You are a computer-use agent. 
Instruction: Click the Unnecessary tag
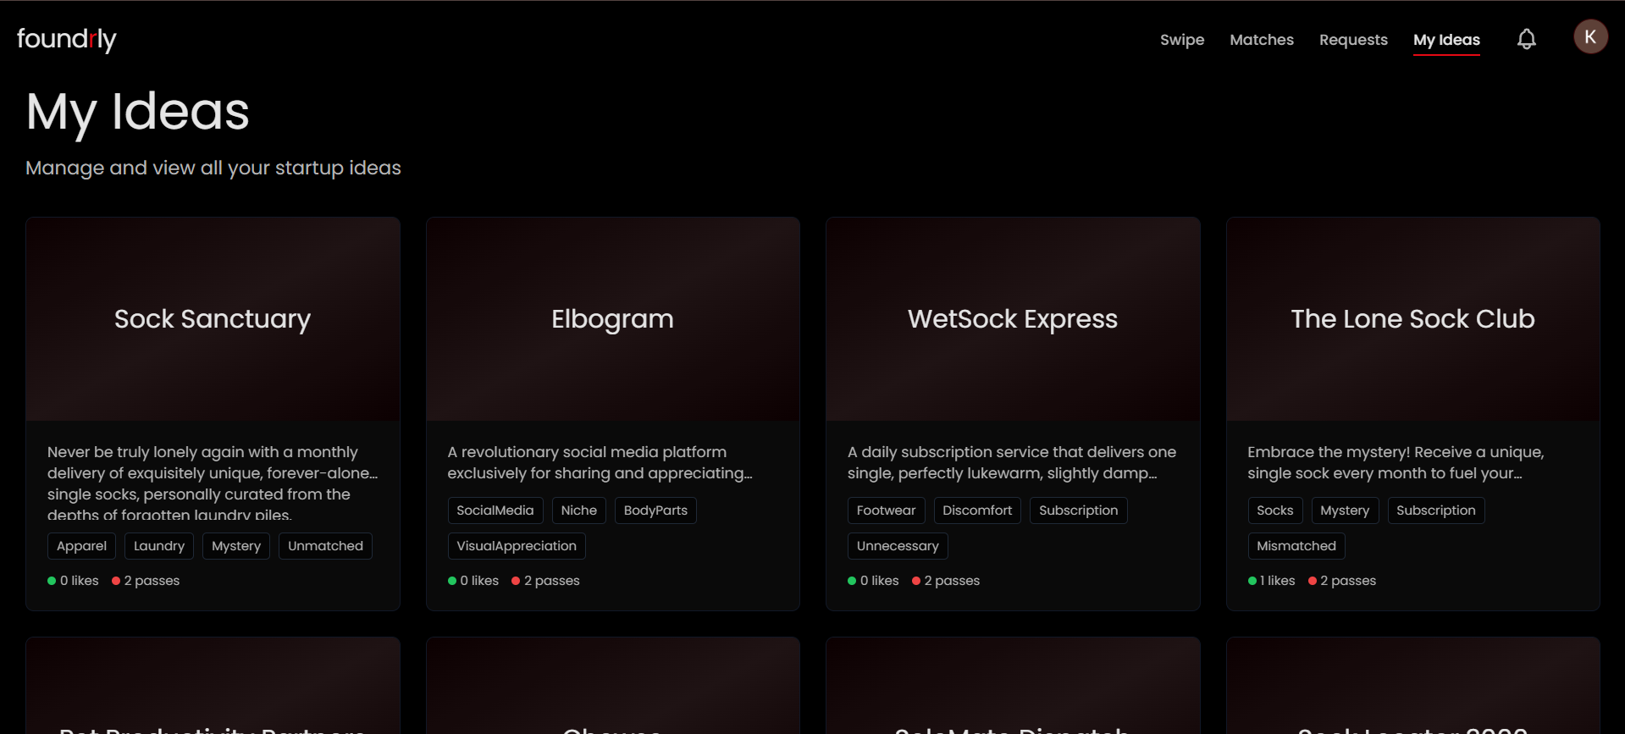(898, 546)
